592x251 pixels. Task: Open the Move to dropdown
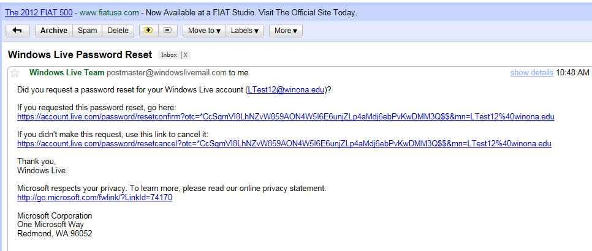click(x=204, y=31)
